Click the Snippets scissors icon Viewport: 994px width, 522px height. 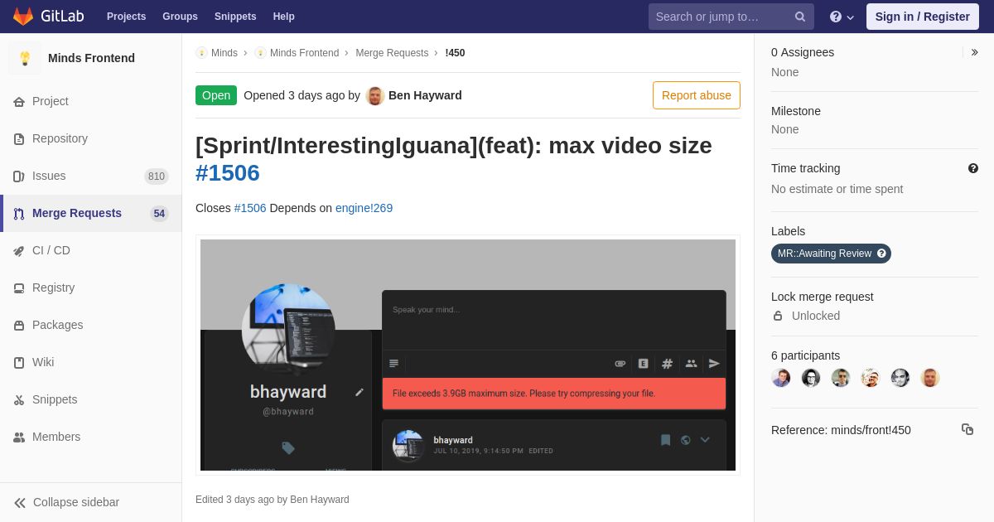pyautogui.click(x=19, y=400)
